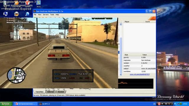
Task: Click the SA-MP logo in toolbar corner
Action: [x=152, y=19]
